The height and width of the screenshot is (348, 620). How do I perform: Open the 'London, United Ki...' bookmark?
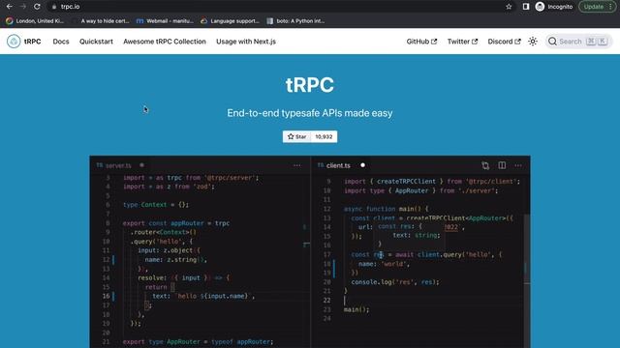click(35, 21)
